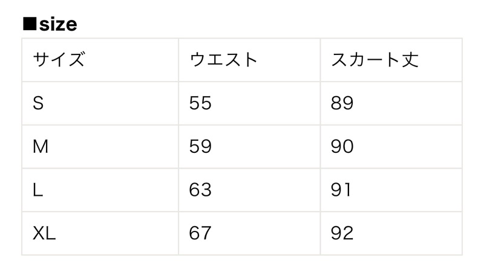Click the black square before size
484x278 pixels.
(30, 25)
